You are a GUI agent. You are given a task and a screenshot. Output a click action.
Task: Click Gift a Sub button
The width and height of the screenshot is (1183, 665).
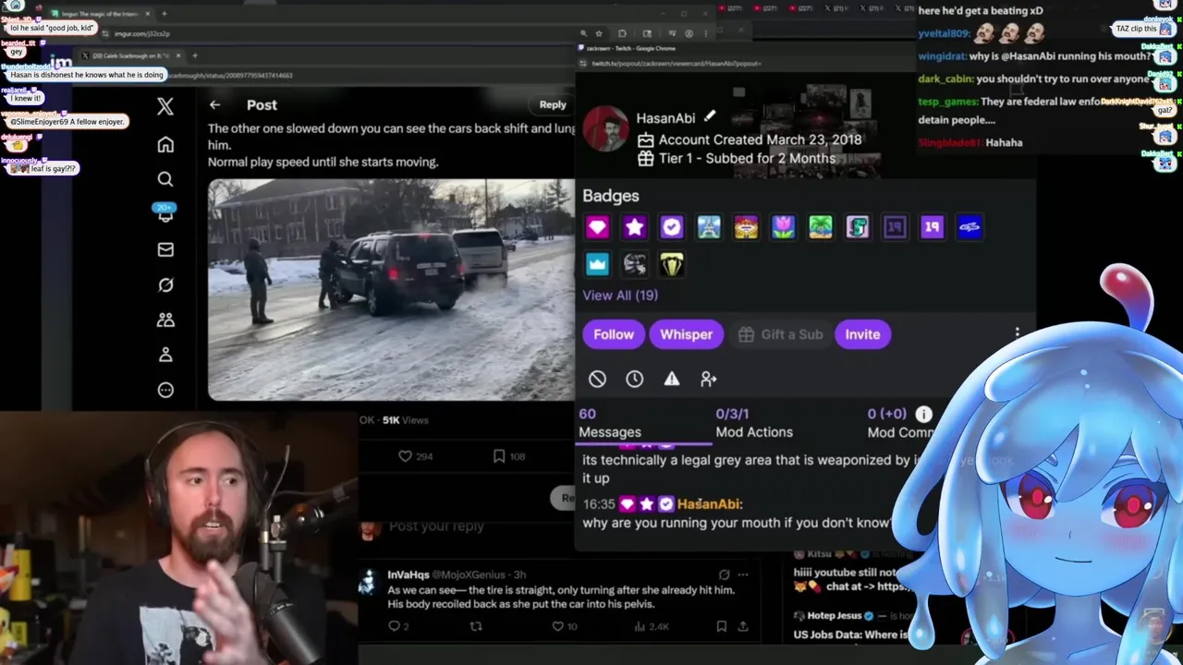(x=781, y=334)
